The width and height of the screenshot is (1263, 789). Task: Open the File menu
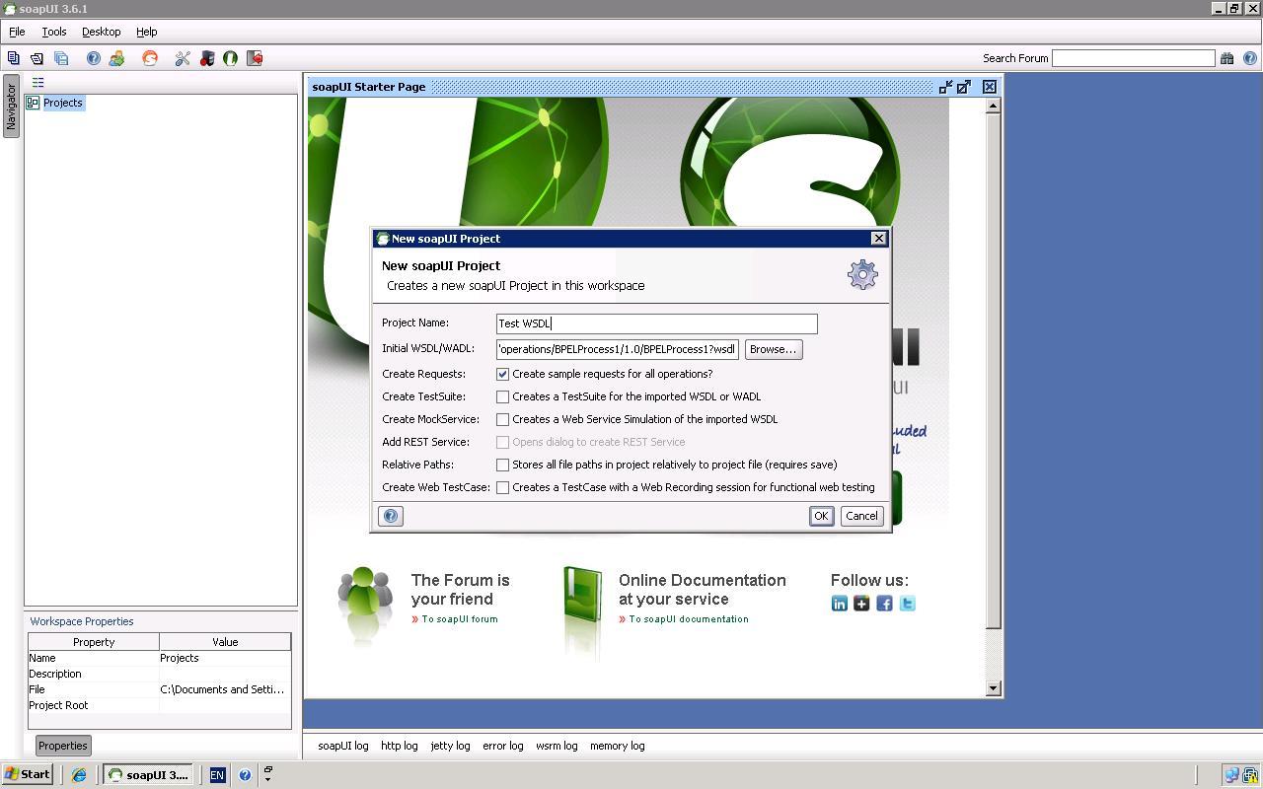pyautogui.click(x=17, y=32)
